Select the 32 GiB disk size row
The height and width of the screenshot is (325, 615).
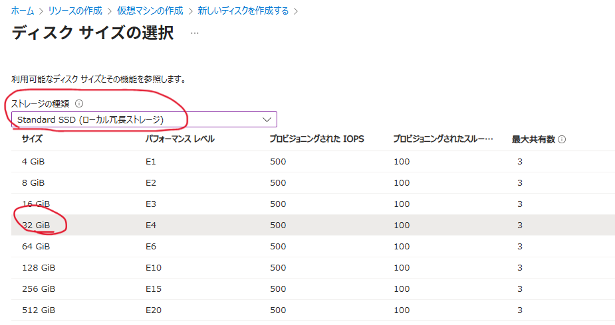pos(313,225)
